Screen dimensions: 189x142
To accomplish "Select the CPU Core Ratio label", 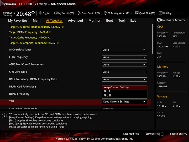I will 18,72.
